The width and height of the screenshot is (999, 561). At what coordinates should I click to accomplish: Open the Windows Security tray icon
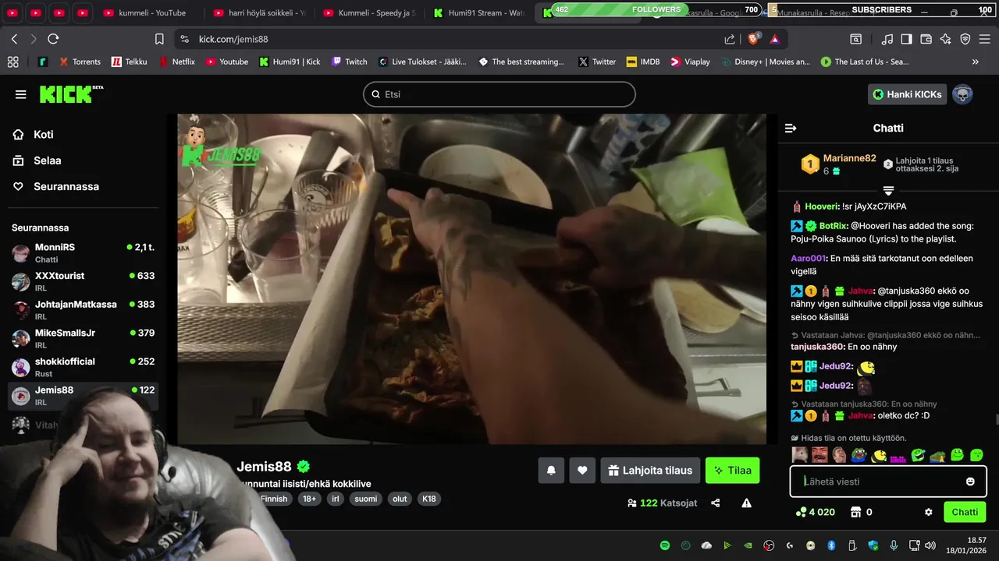[x=873, y=545]
